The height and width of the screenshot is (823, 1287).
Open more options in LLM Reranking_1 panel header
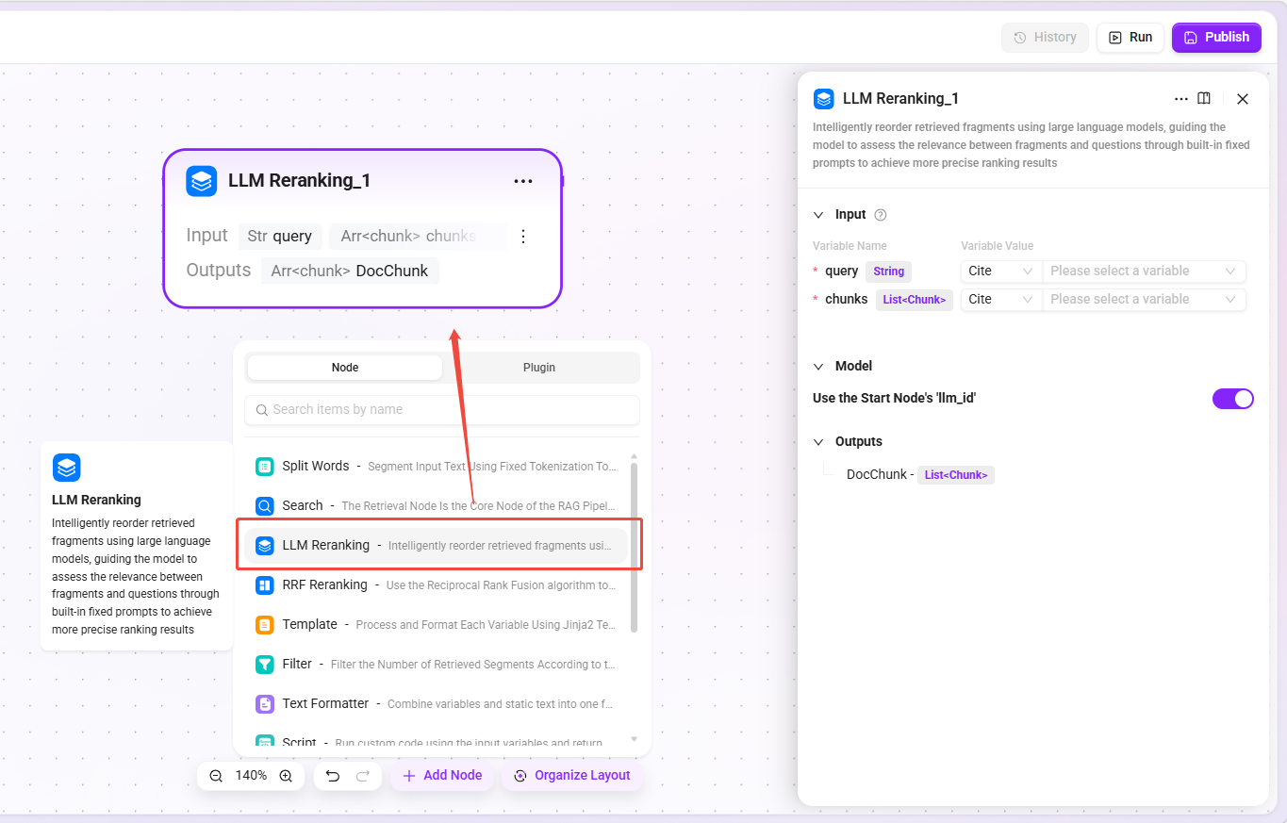[x=1181, y=98]
